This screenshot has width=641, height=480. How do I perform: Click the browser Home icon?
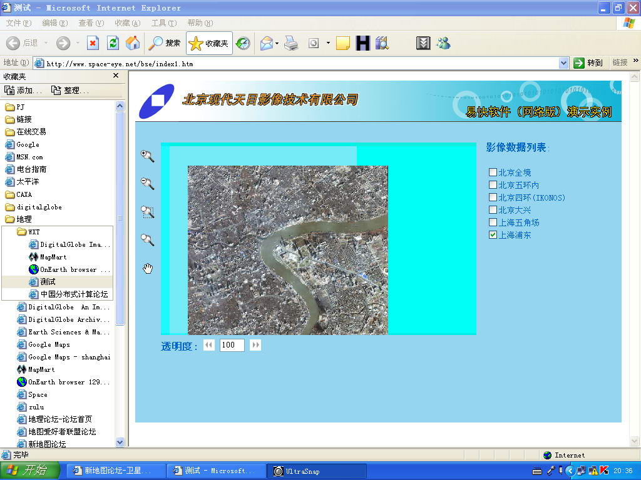pyautogui.click(x=132, y=43)
